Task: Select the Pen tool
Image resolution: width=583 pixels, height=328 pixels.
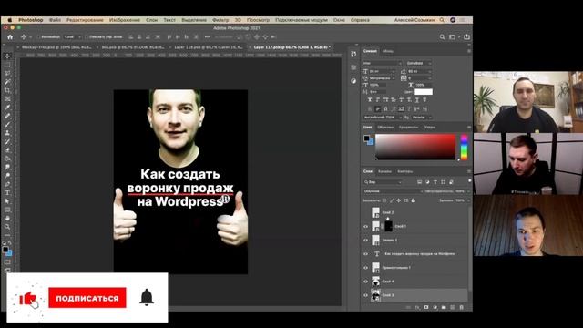Action: click(7, 184)
